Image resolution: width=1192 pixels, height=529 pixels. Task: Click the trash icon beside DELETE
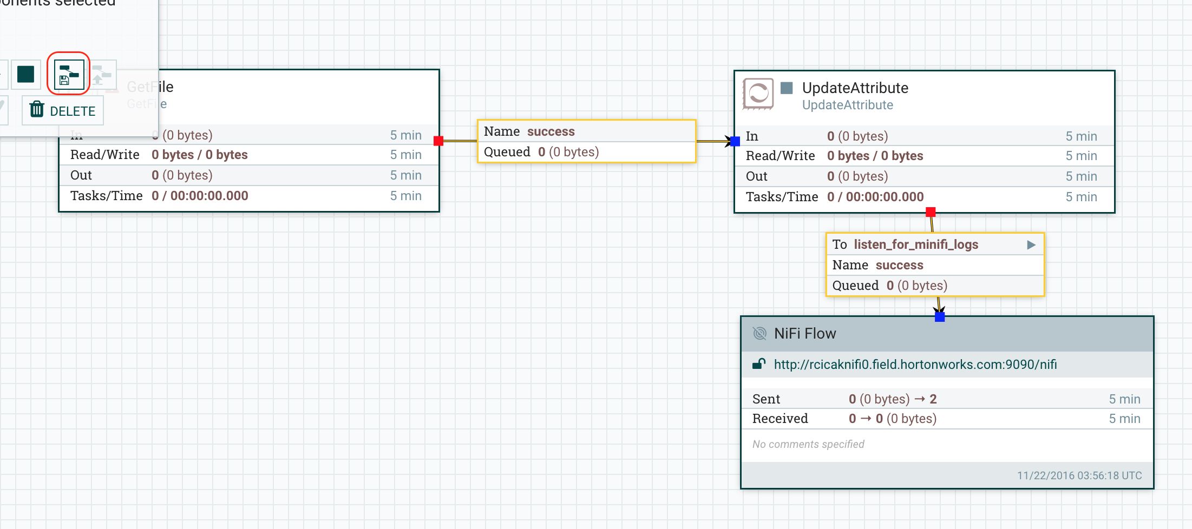point(36,110)
